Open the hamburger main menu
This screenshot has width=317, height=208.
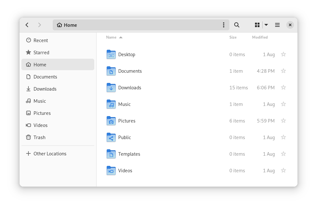tap(277, 25)
